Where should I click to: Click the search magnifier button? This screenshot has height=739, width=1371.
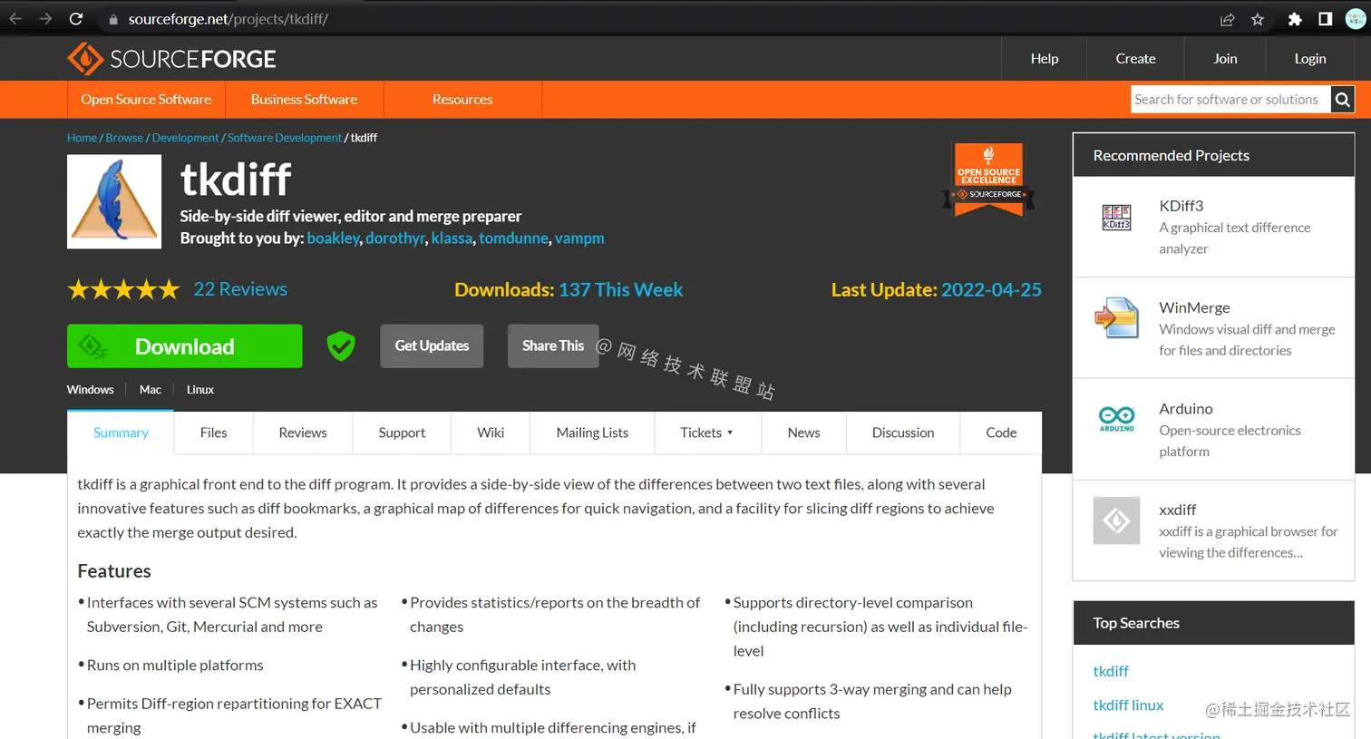click(1343, 100)
